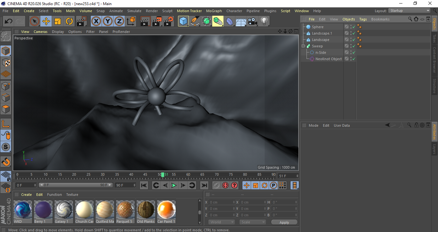Render to Picture Viewer
Screen dimensions: 438x232
coord(157,21)
